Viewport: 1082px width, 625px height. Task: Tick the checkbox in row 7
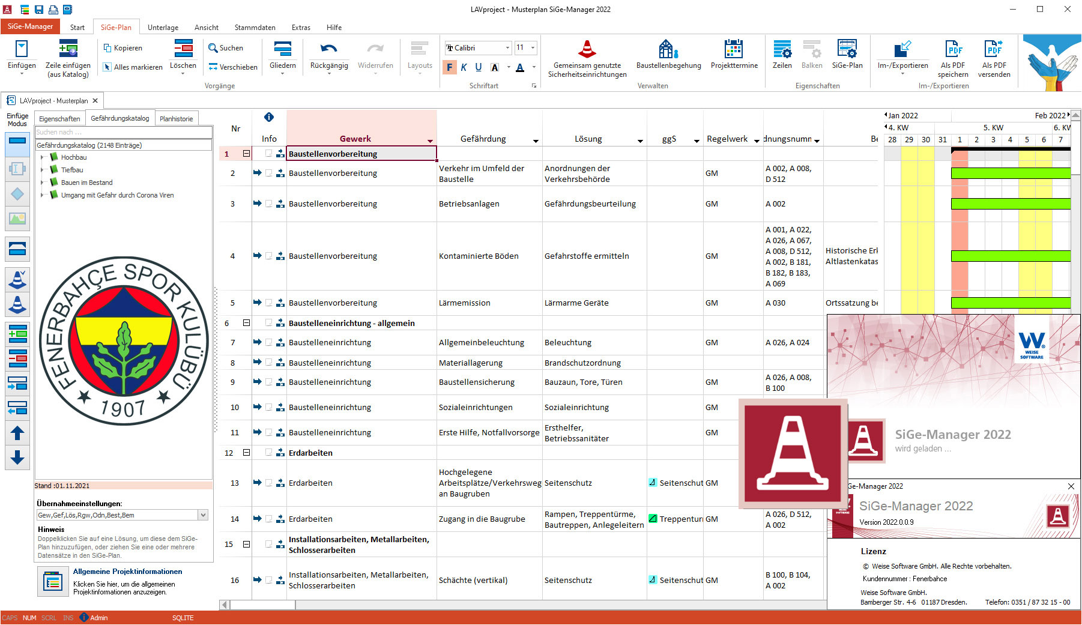coord(268,342)
